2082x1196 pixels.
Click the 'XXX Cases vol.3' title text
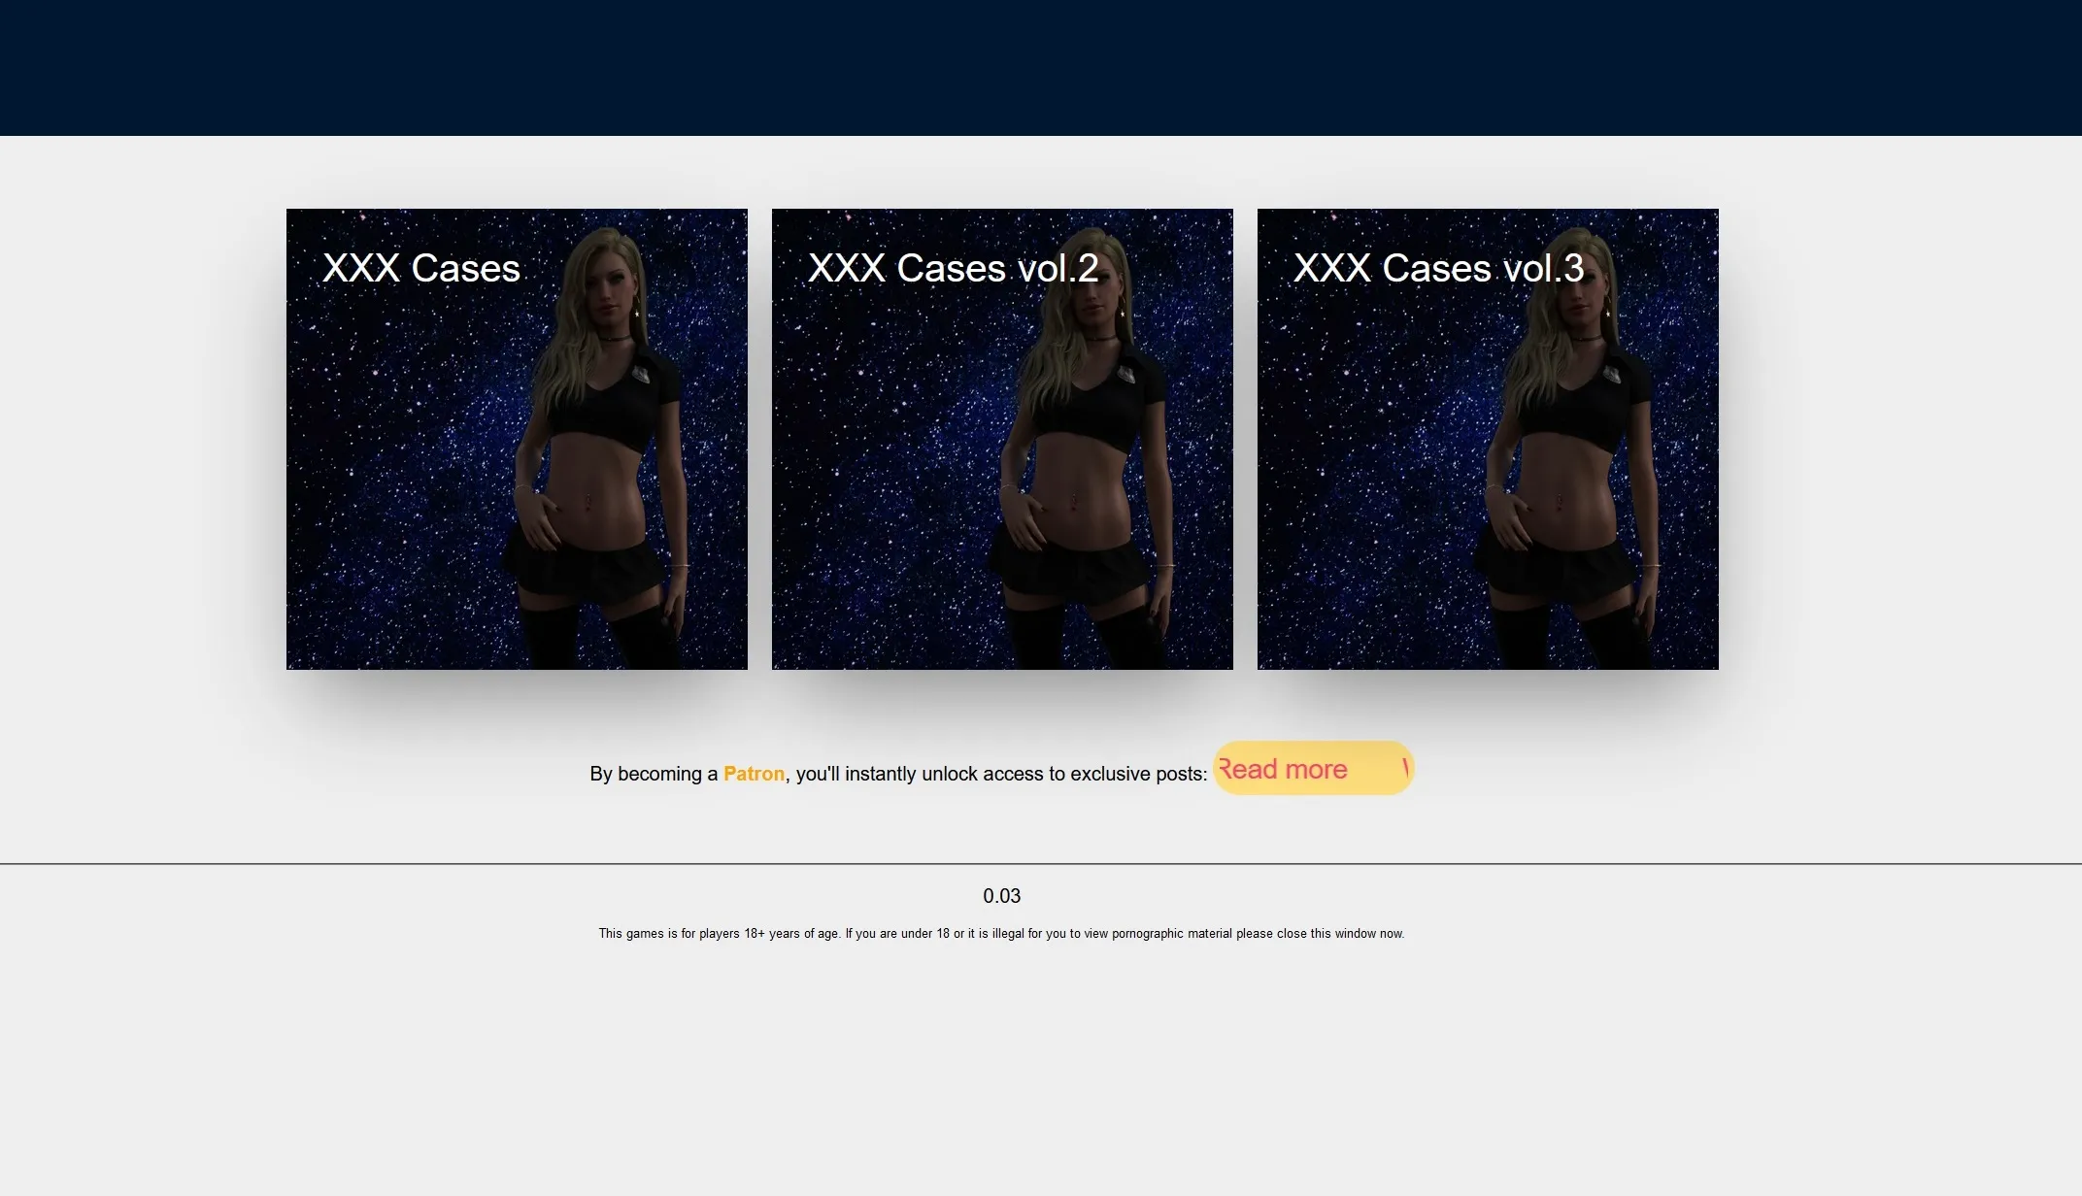[x=1439, y=268]
